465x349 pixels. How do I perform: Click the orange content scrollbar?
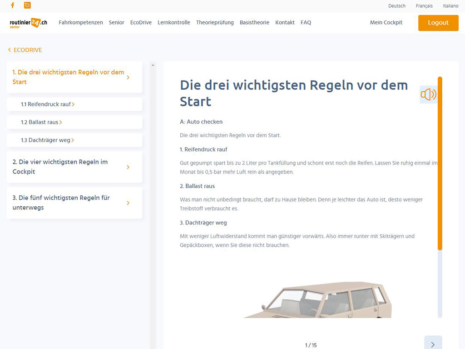coord(440,164)
